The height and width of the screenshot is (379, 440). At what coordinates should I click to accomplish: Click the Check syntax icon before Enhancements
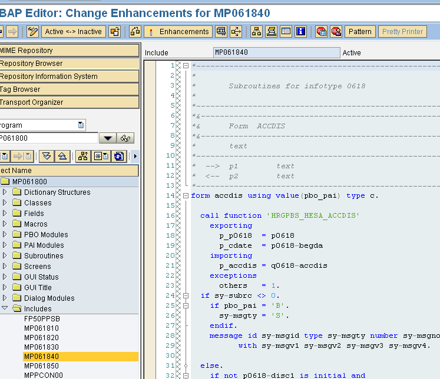[x=135, y=32]
